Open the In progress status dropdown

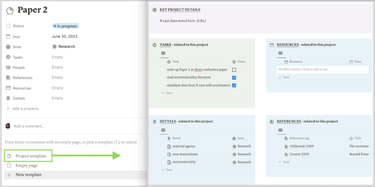coord(66,26)
